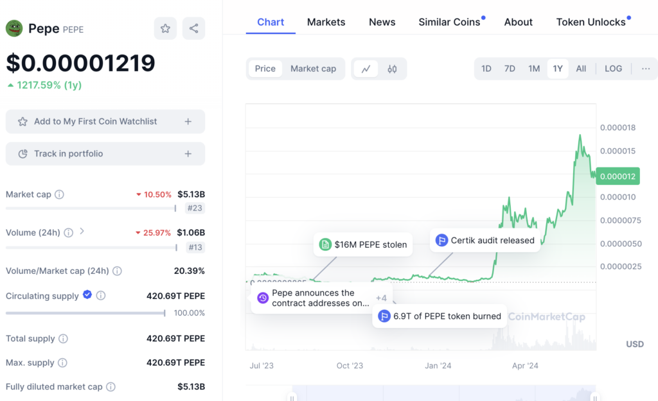Switch to line chart view icon
Viewport: 658px width, 401px height.
[x=366, y=69]
